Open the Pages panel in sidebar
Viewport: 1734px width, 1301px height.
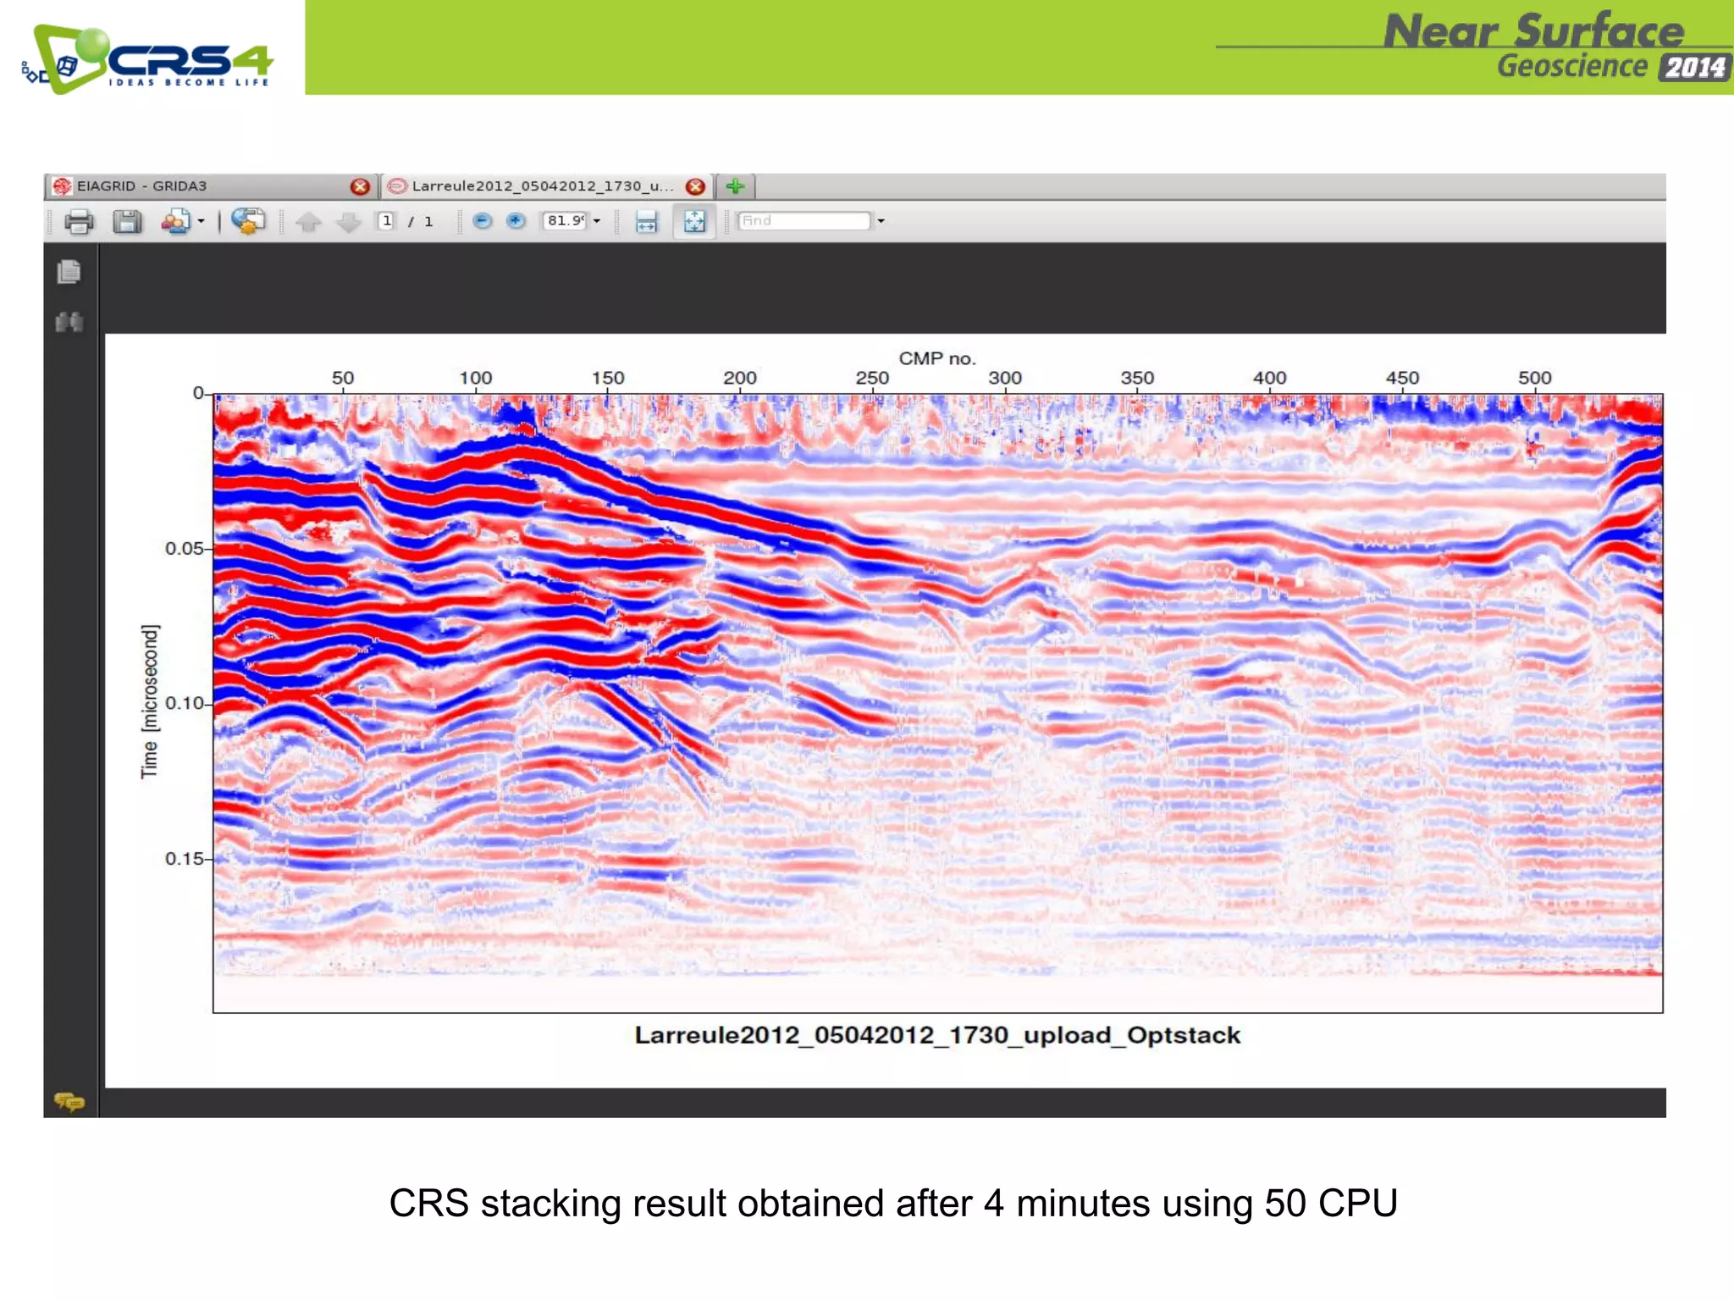pos(69,272)
